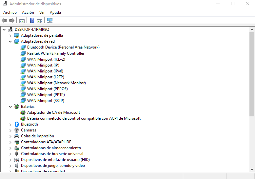The height and width of the screenshot is (179, 255).
Task: Click the Back arrow toolbar icon
Action: click(4, 21)
